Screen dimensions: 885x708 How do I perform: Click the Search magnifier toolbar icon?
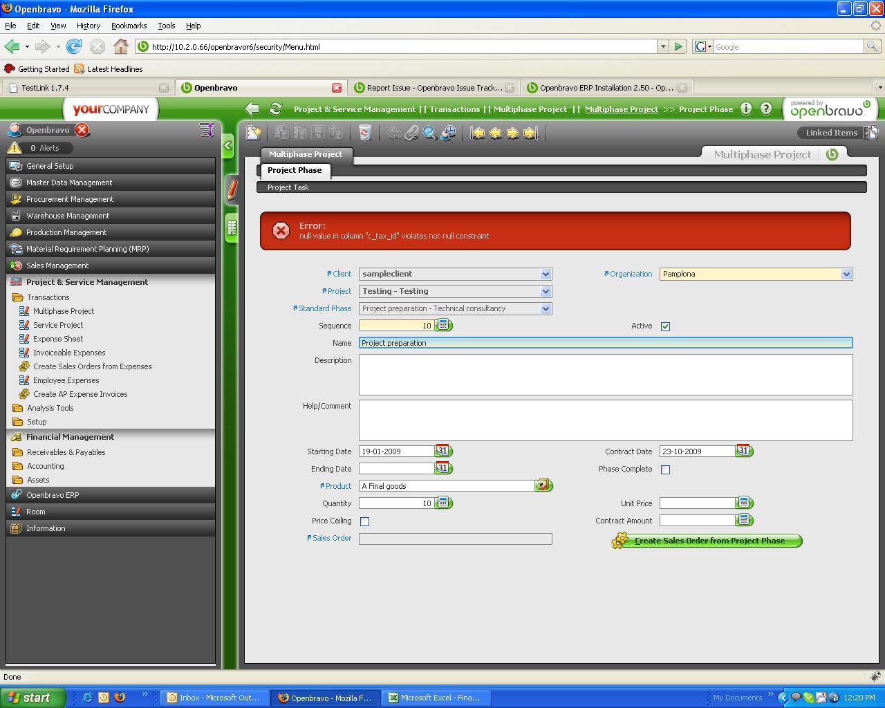pyautogui.click(x=429, y=133)
